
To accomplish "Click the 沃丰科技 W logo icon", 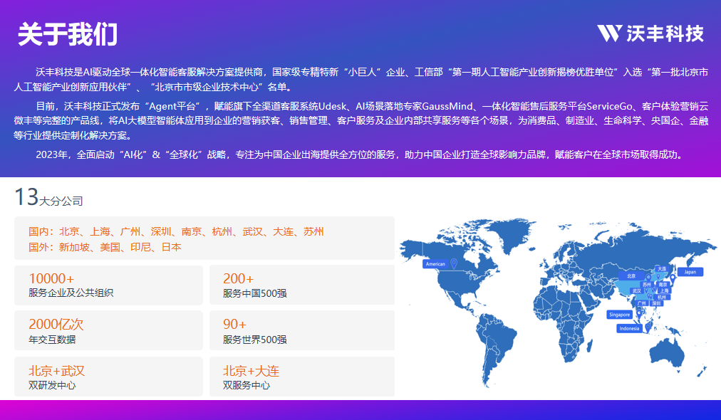I will pyautogui.click(x=610, y=33).
